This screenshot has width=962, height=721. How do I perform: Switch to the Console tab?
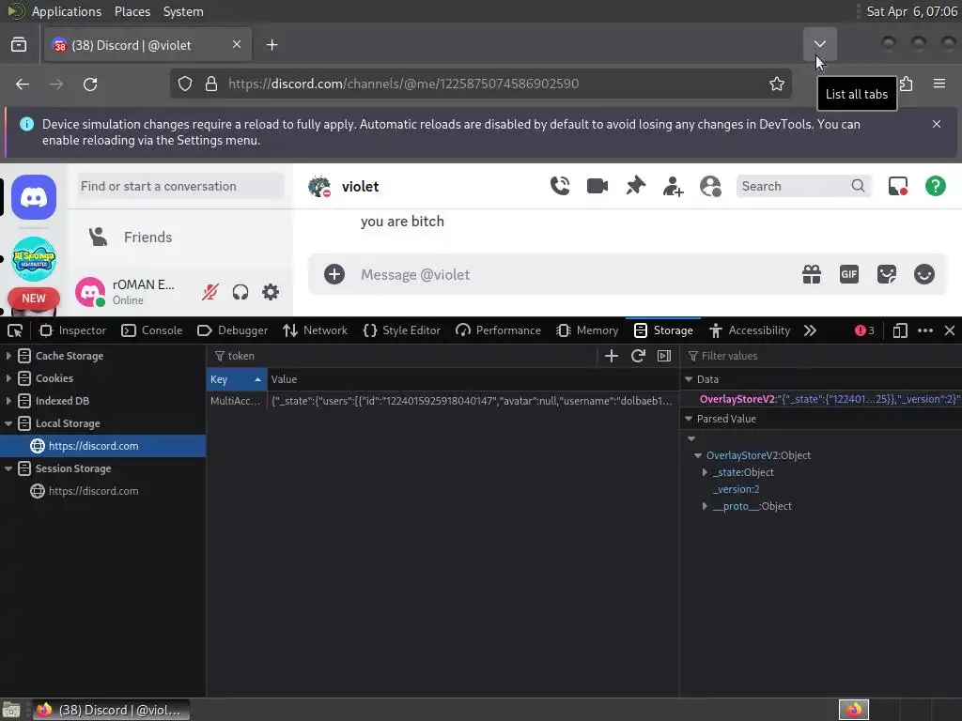(x=151, y=330)
